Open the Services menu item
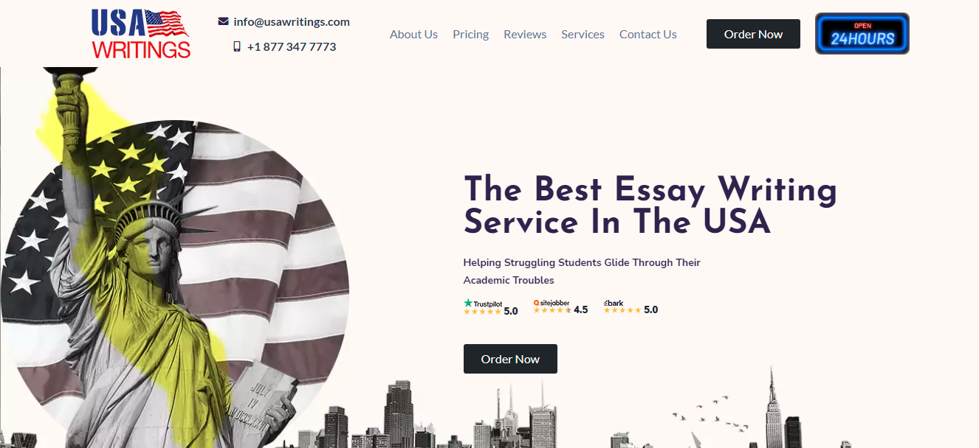The width and height of the screenshot is (979, 448). (583, 34)
